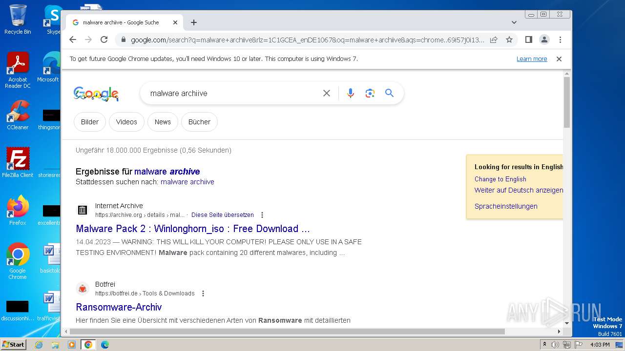The width and height of the screenshot is (625, 351).
Task: Dismiss the Chrome update notification banner
Action: [x=559, y=59]
